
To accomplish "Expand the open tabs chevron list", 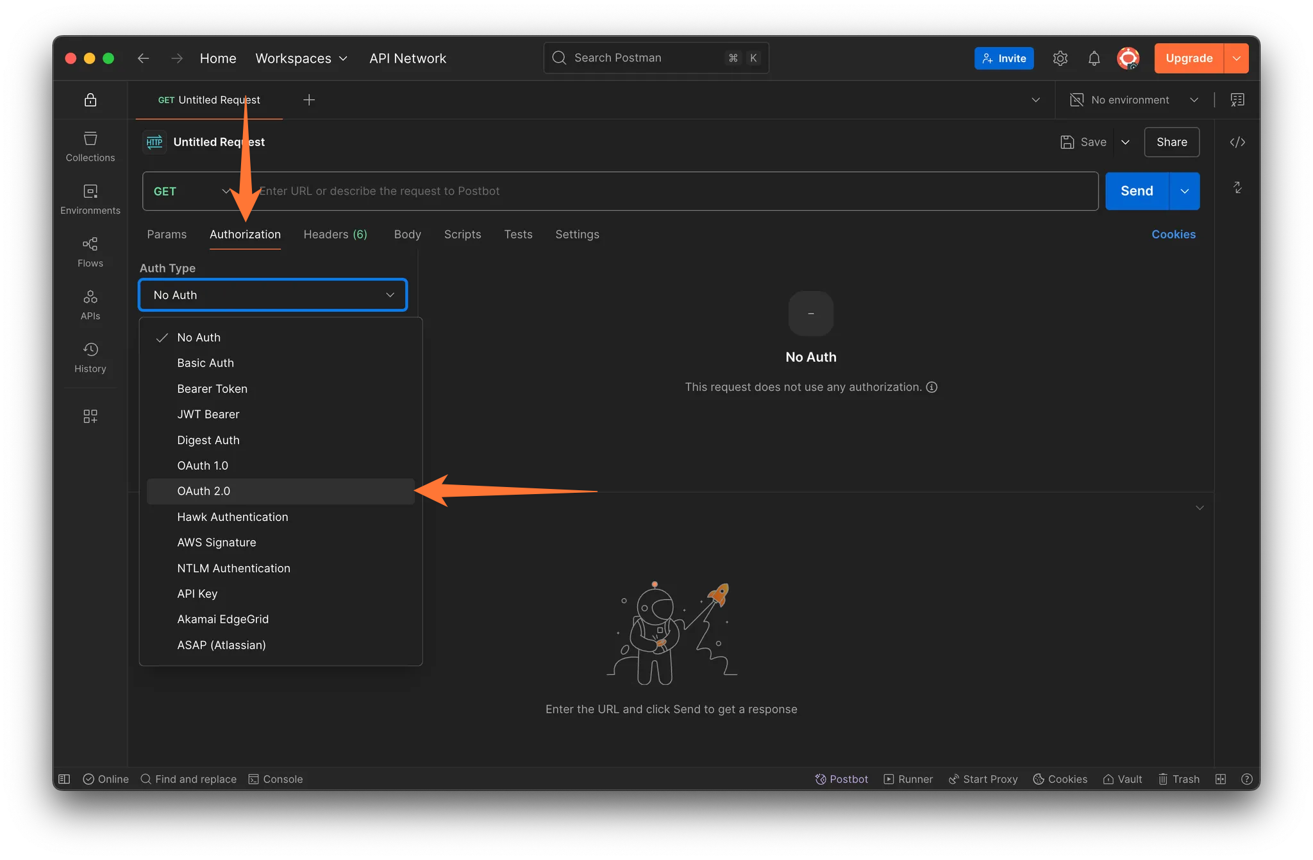I will click(1035, 100).
